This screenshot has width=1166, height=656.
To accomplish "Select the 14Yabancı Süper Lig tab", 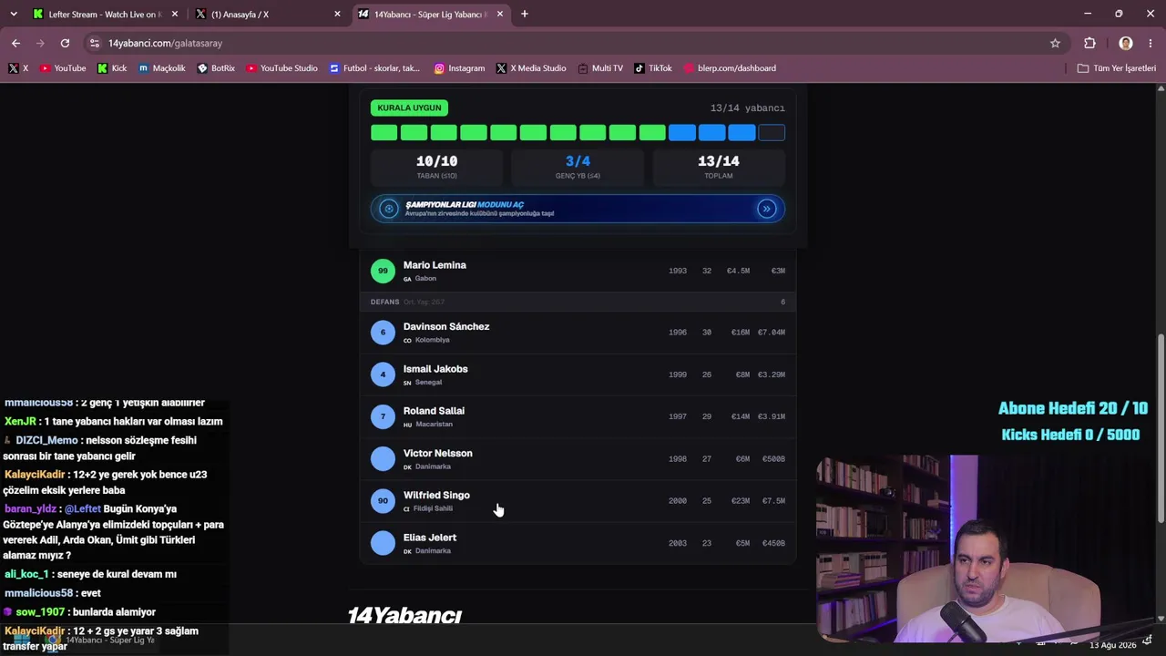I will pyautogui.click(x=432, y=15).
